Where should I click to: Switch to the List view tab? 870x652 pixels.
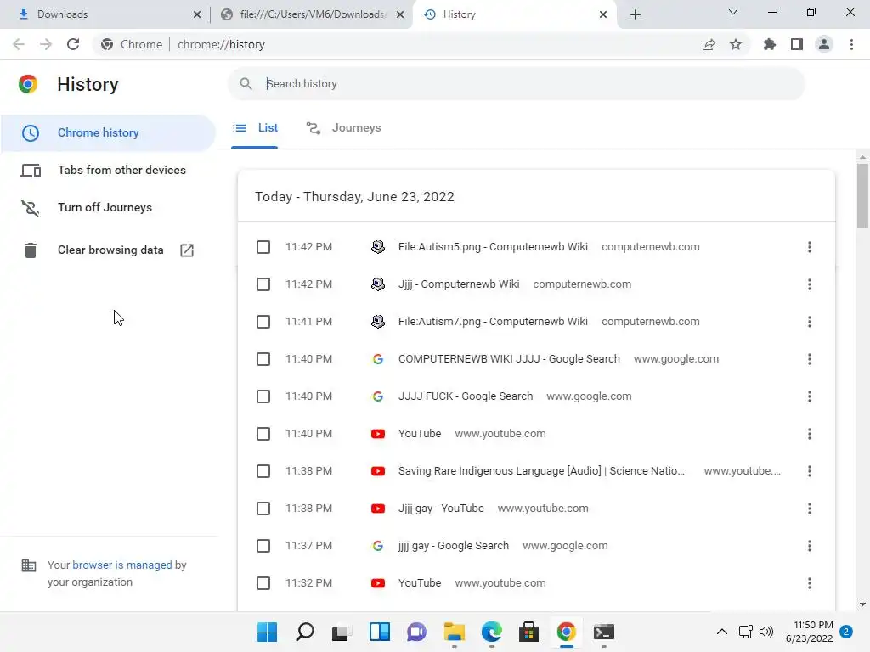tap(255, 128)
